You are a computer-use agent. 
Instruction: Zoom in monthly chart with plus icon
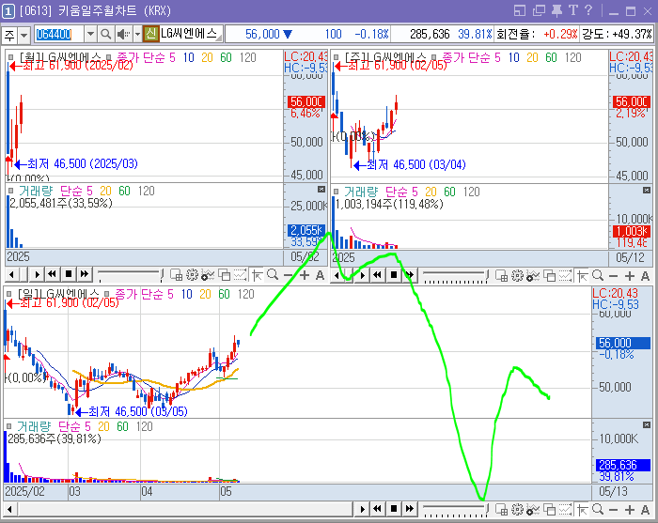(305, 275)
